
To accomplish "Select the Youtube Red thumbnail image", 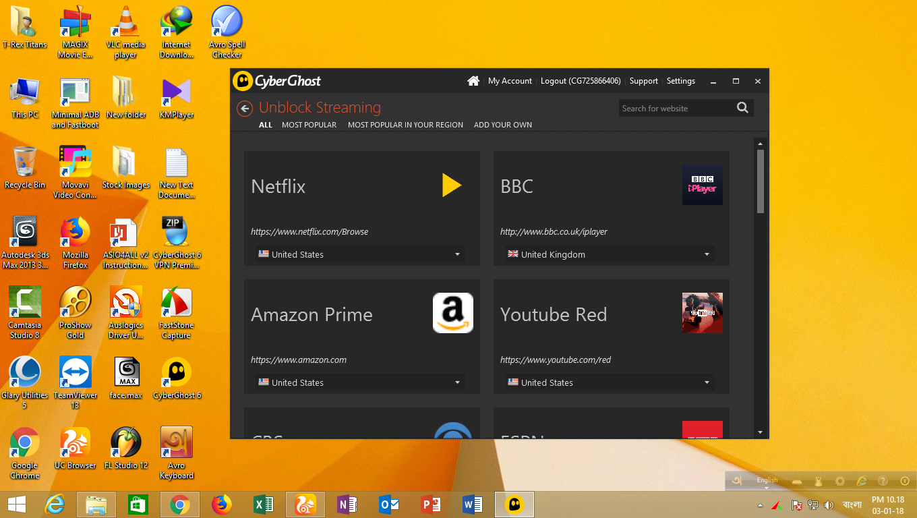I will [x=703, y=313].
